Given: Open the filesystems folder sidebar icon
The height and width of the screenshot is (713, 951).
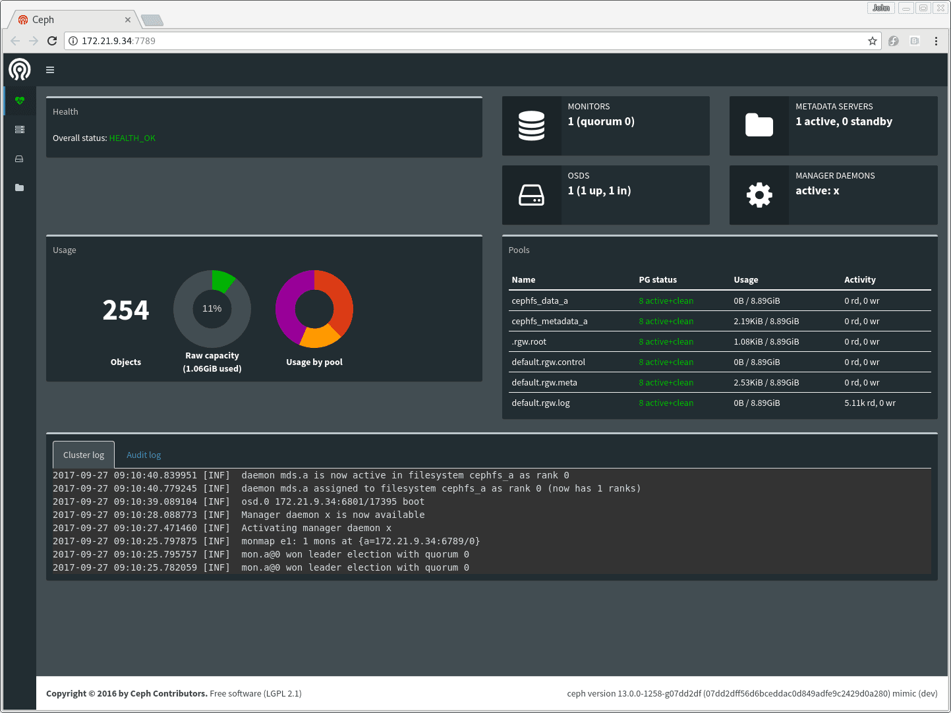Looking at the screenshot, I should [x=20, y=188].
